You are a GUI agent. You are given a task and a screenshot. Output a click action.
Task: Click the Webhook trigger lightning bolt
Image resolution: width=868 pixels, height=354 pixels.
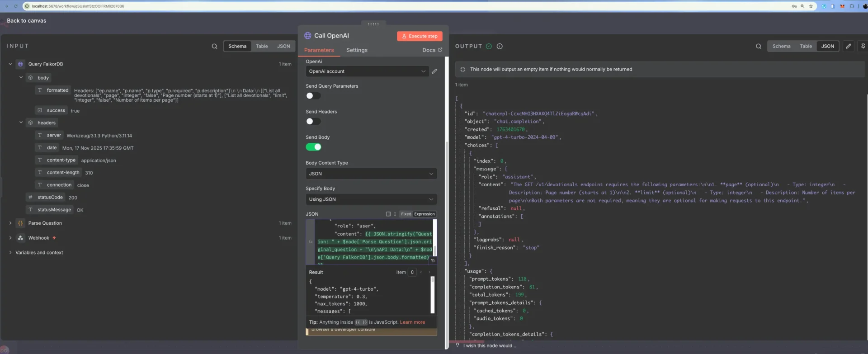tap(54, 238)
